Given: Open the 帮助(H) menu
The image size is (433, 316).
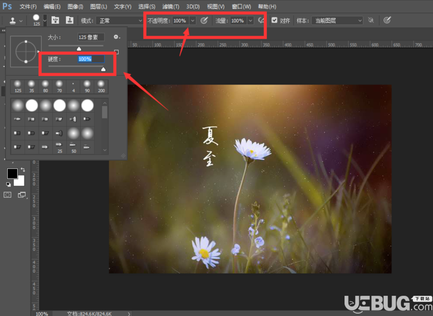Looking at the screenshot, I should pyautogui.click(x=267, y=7).
